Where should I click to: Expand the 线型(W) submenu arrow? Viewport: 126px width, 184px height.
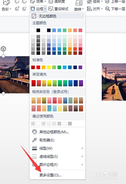pos(82,148)
